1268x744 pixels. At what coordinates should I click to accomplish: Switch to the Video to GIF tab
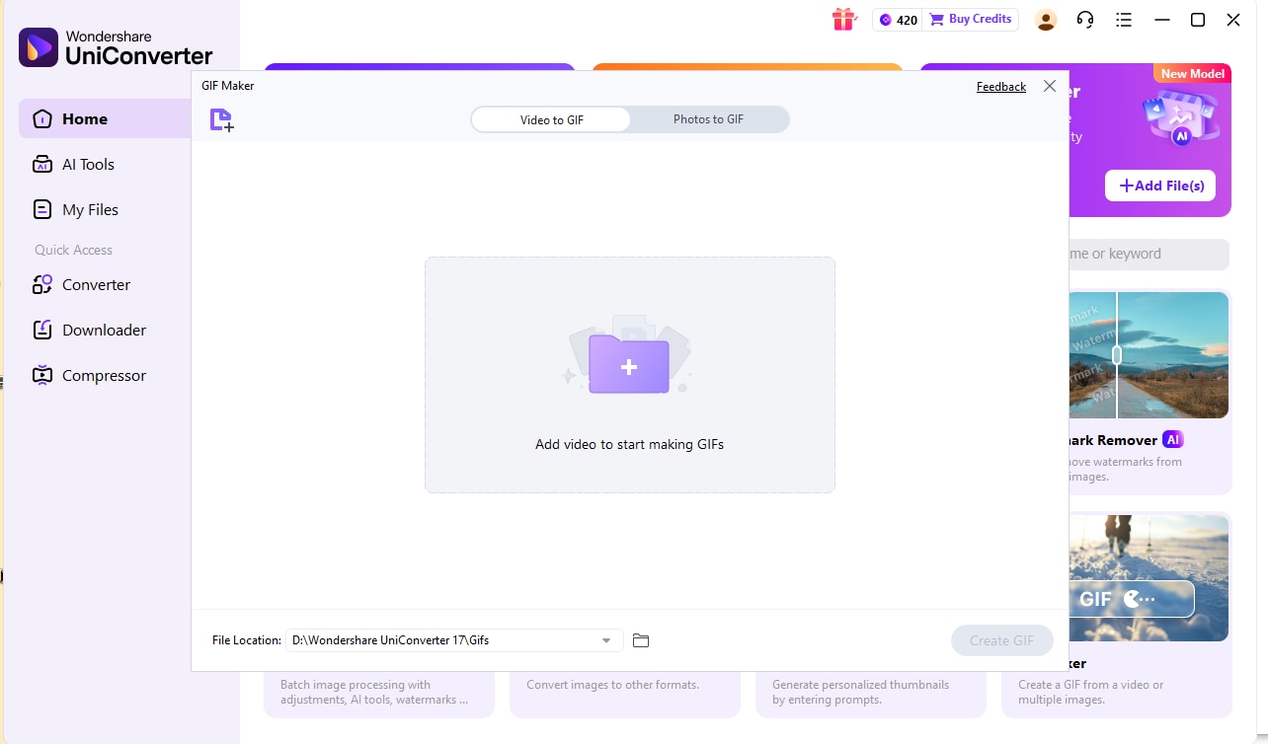click(x=551, y=119)
